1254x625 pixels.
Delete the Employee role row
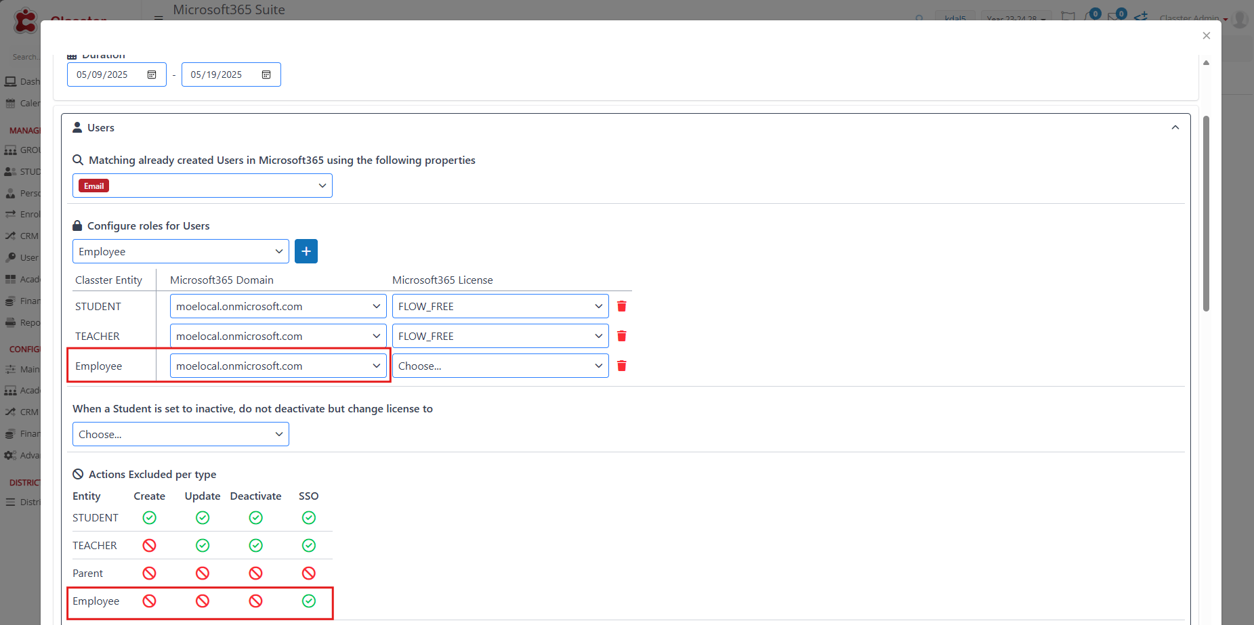point(622,366)
